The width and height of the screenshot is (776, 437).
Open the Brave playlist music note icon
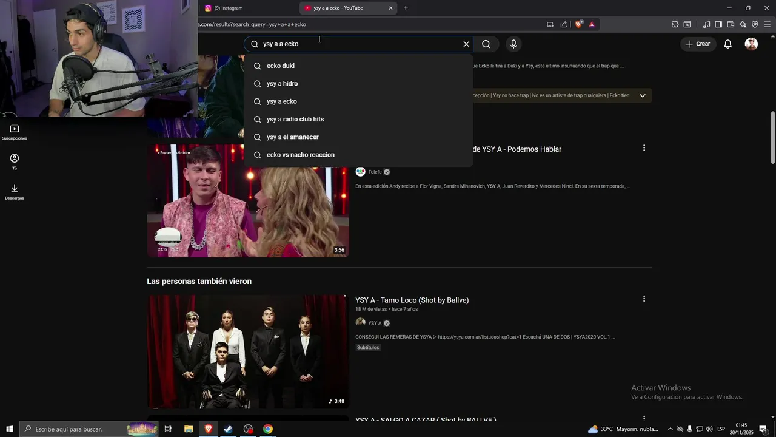(x=706, y=24)
